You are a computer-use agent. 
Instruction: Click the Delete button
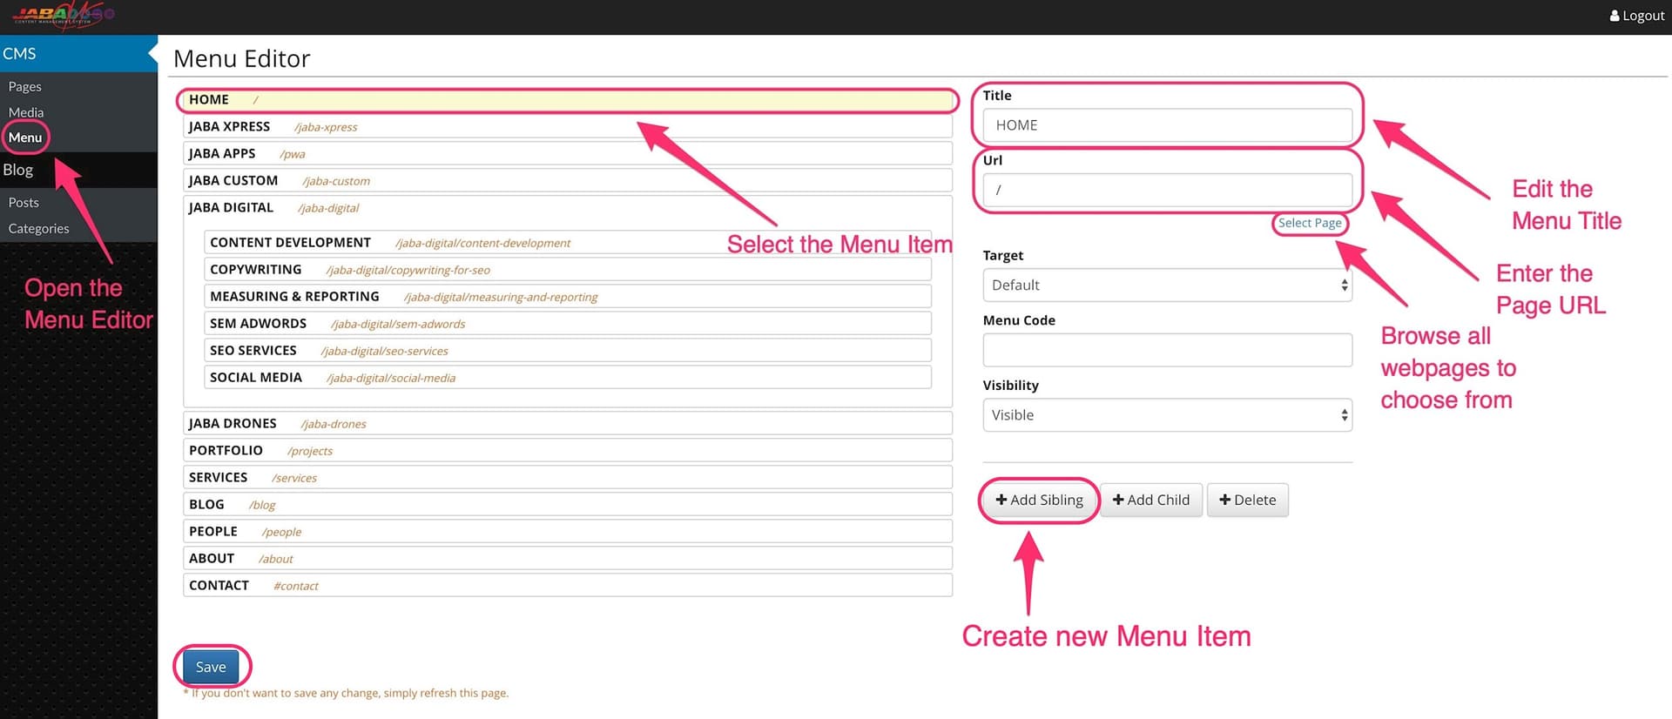1247,501
